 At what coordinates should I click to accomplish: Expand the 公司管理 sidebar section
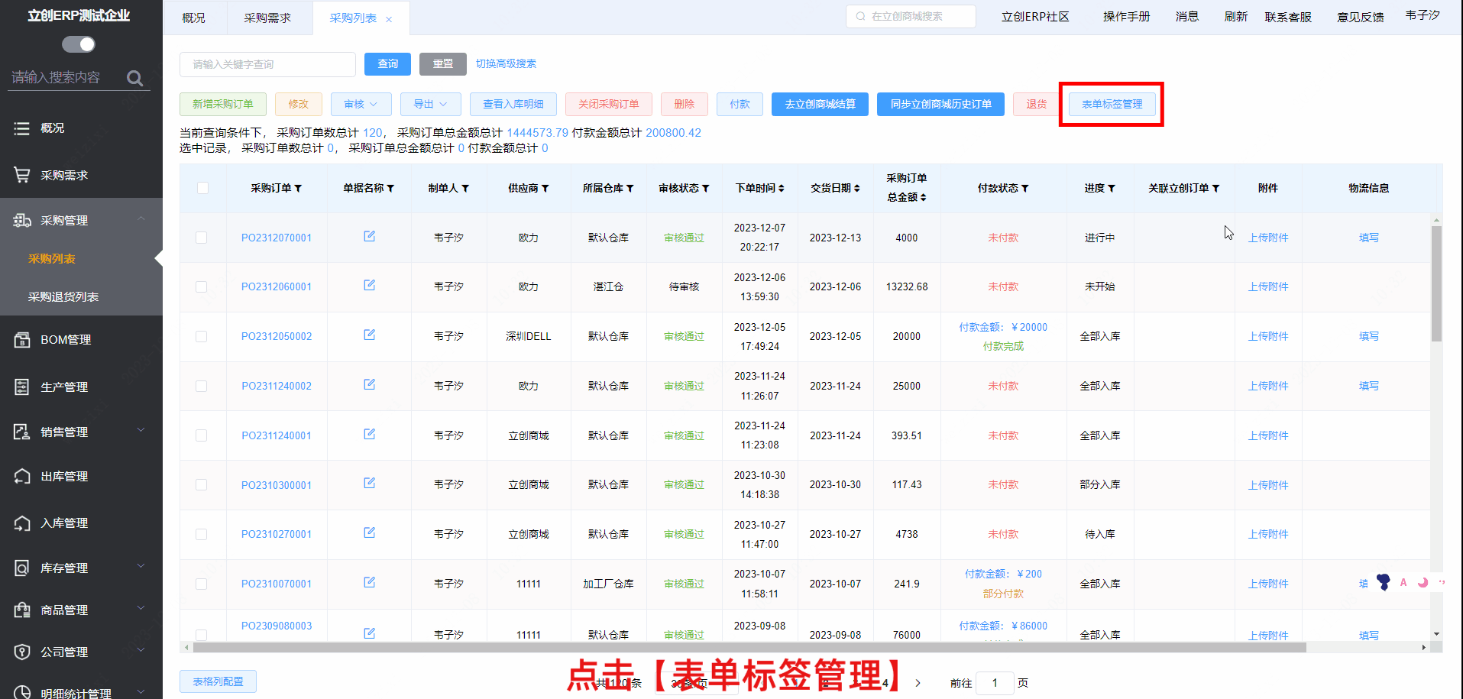click(141, 651)
